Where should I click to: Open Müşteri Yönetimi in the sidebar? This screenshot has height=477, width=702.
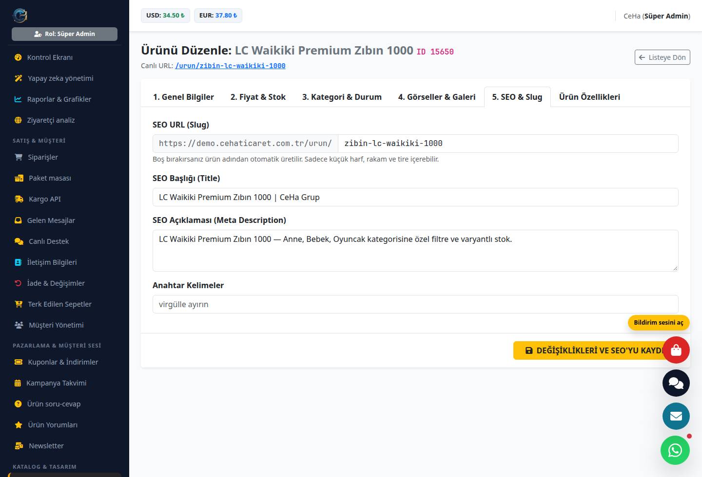[64, 325]
